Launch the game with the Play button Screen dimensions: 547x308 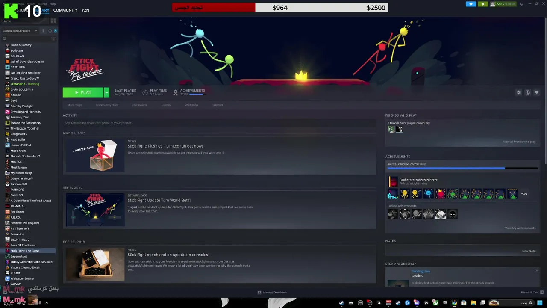[x=83, y=92]
